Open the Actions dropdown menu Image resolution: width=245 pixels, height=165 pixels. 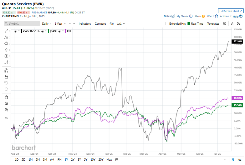pos(226,16)
